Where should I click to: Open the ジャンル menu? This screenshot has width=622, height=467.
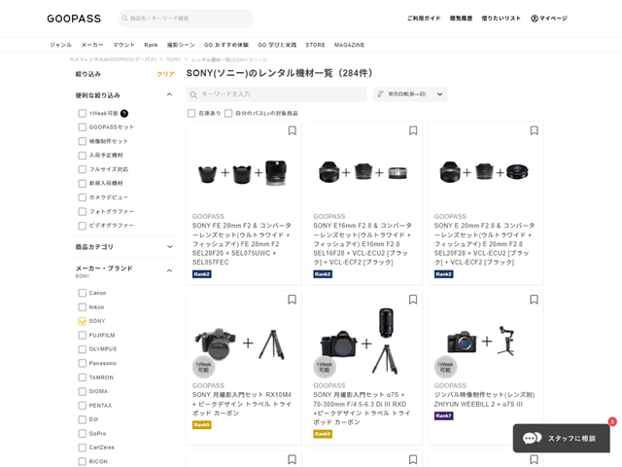click(x=60, y=45)
